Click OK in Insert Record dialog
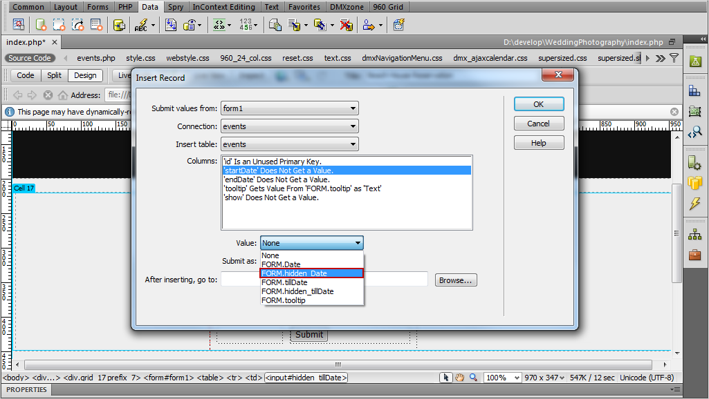Viewport: 709px width, 399px height. (x=539, y=104)
